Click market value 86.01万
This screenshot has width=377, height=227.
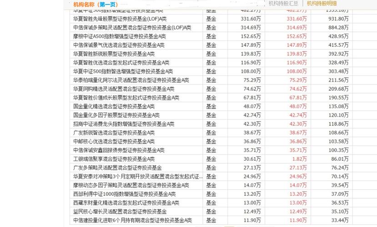click(340, 159)
